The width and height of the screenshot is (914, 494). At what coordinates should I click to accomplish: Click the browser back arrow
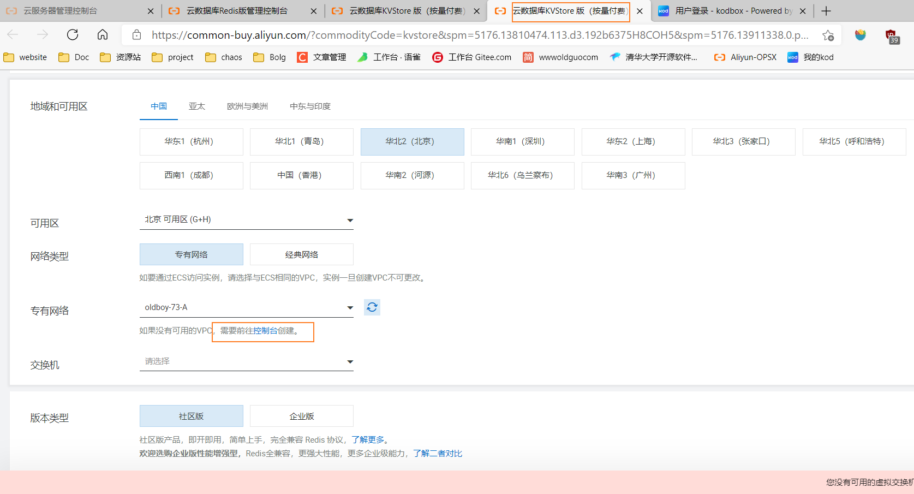coord(13,35)
